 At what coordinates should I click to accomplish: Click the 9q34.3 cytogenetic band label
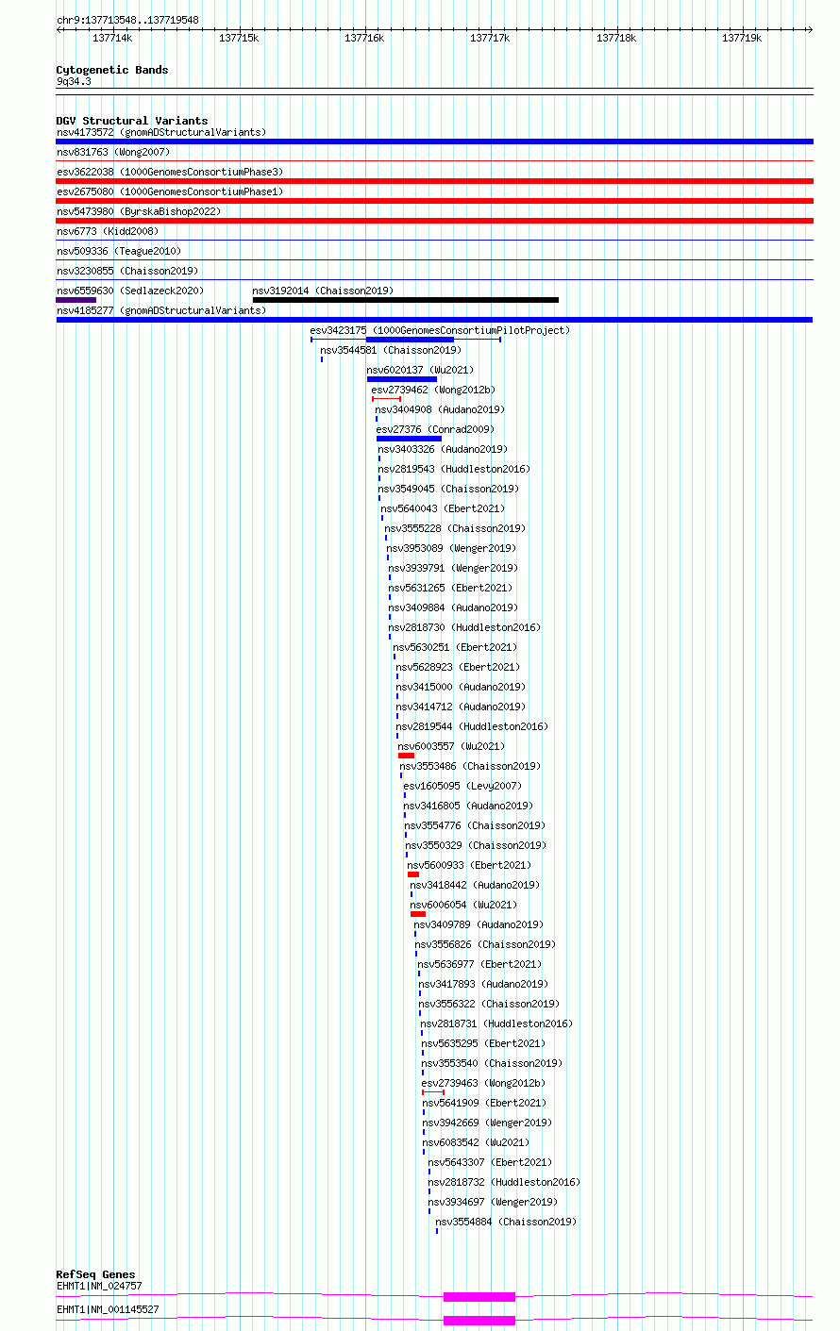click(74, 82)
